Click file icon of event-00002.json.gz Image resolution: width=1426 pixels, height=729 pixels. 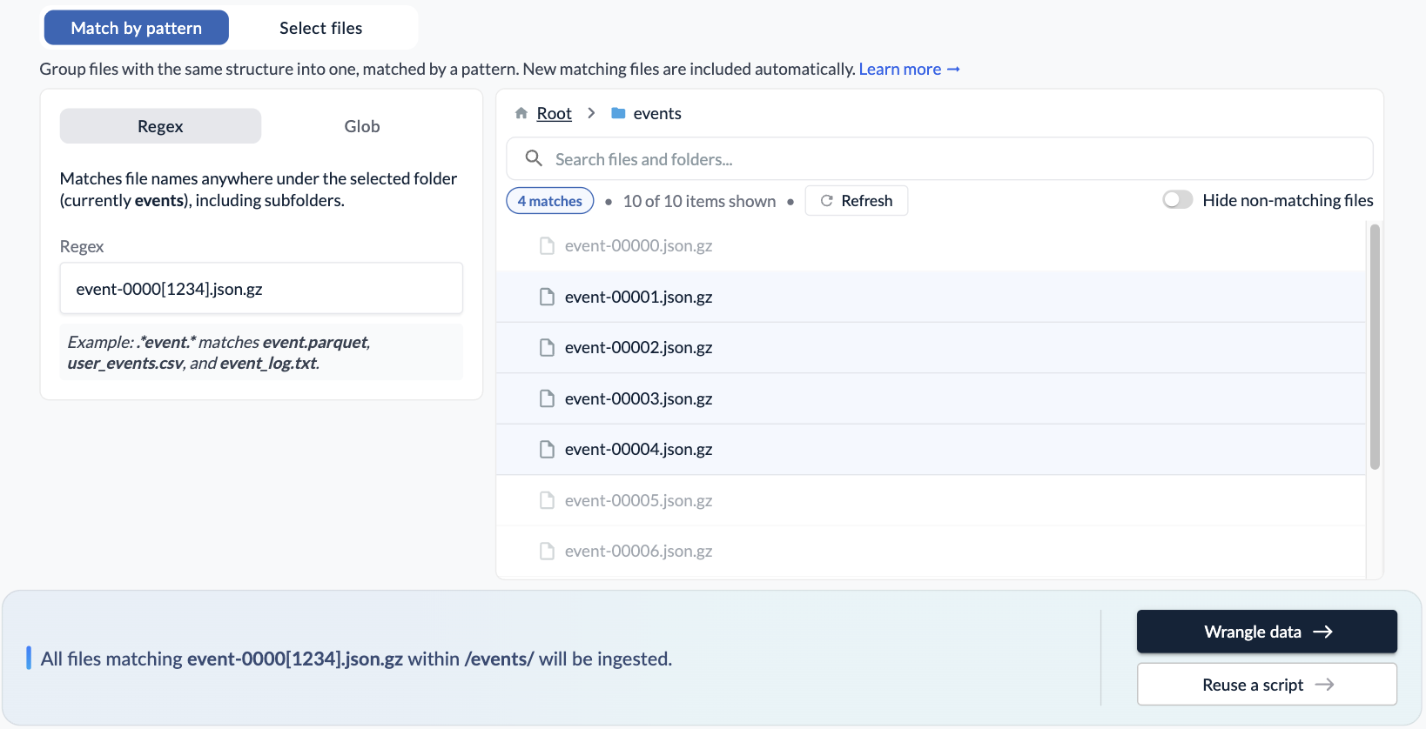click(547, 348)
